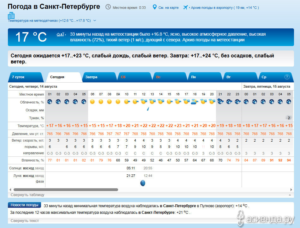Click the airplane icon for airport archive

[185, 7]
